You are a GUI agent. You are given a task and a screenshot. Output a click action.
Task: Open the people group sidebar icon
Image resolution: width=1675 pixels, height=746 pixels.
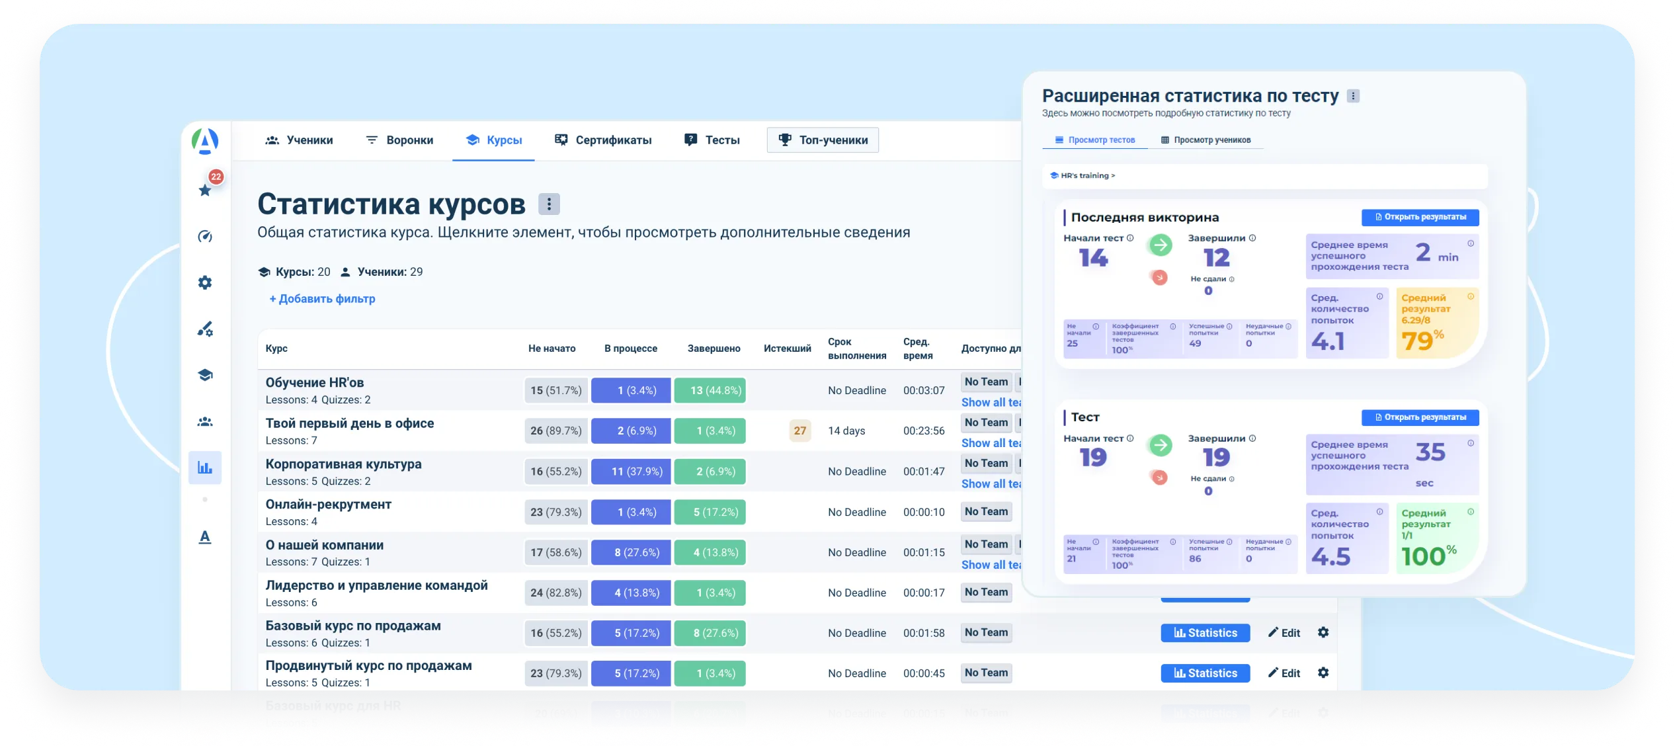click(x=205, y=421)
